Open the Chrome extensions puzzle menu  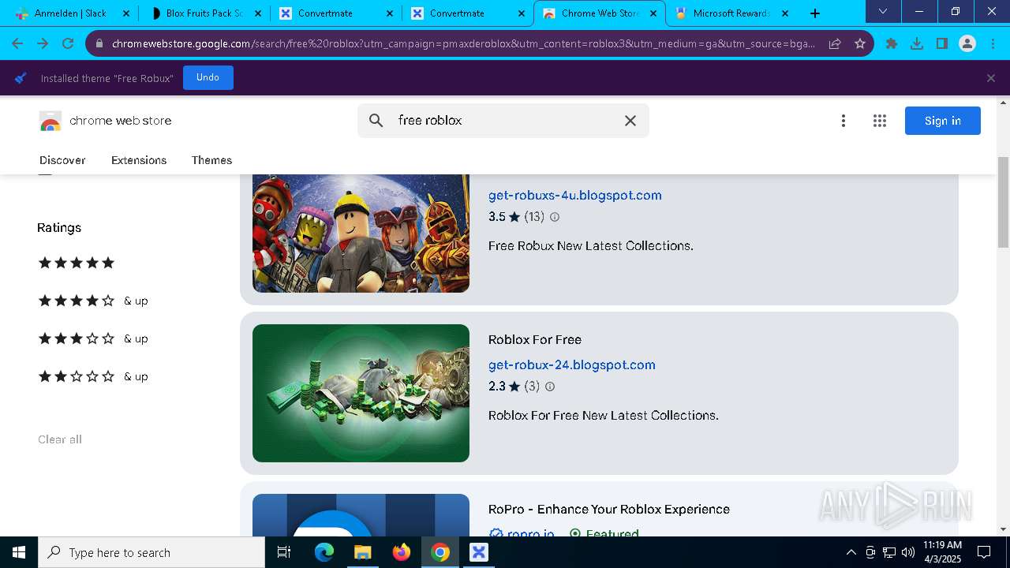coord(892,43)
